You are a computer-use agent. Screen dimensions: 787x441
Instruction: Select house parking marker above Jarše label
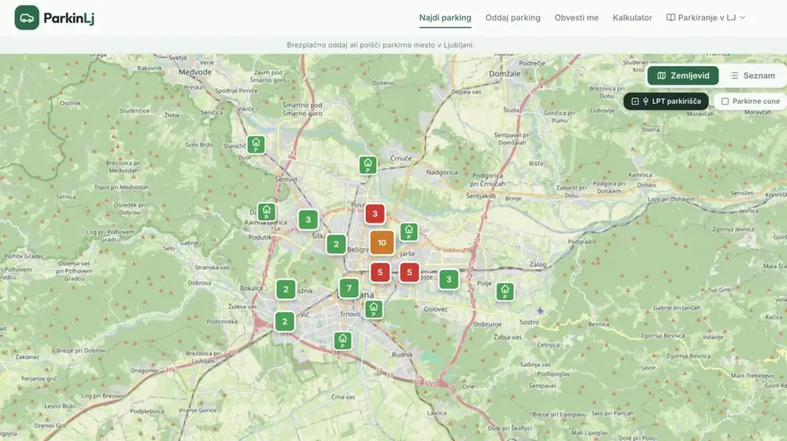tap(409, 232)
